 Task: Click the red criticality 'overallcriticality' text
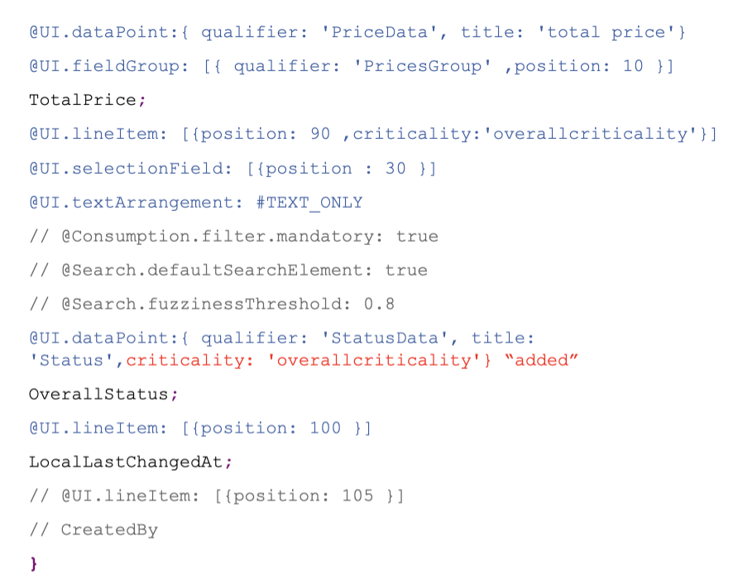click(x=309, y=361)
